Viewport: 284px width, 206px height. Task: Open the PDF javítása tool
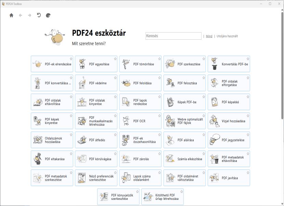tap(229, 178)
